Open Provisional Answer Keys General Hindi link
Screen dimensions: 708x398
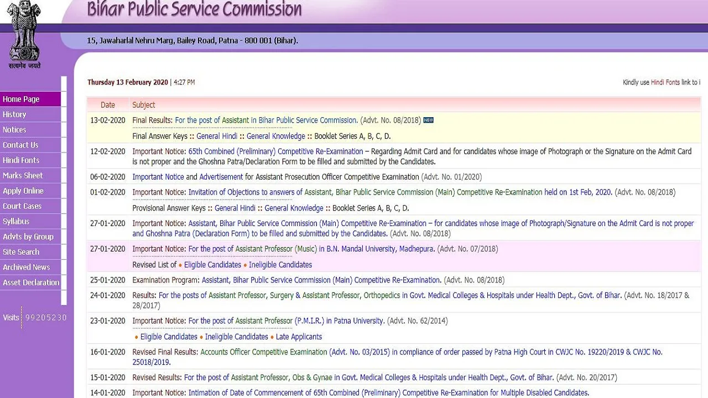coord(235,208)
